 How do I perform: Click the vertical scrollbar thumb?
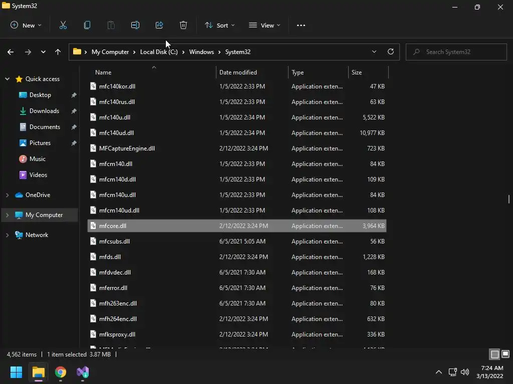click(x=509, y=199)
